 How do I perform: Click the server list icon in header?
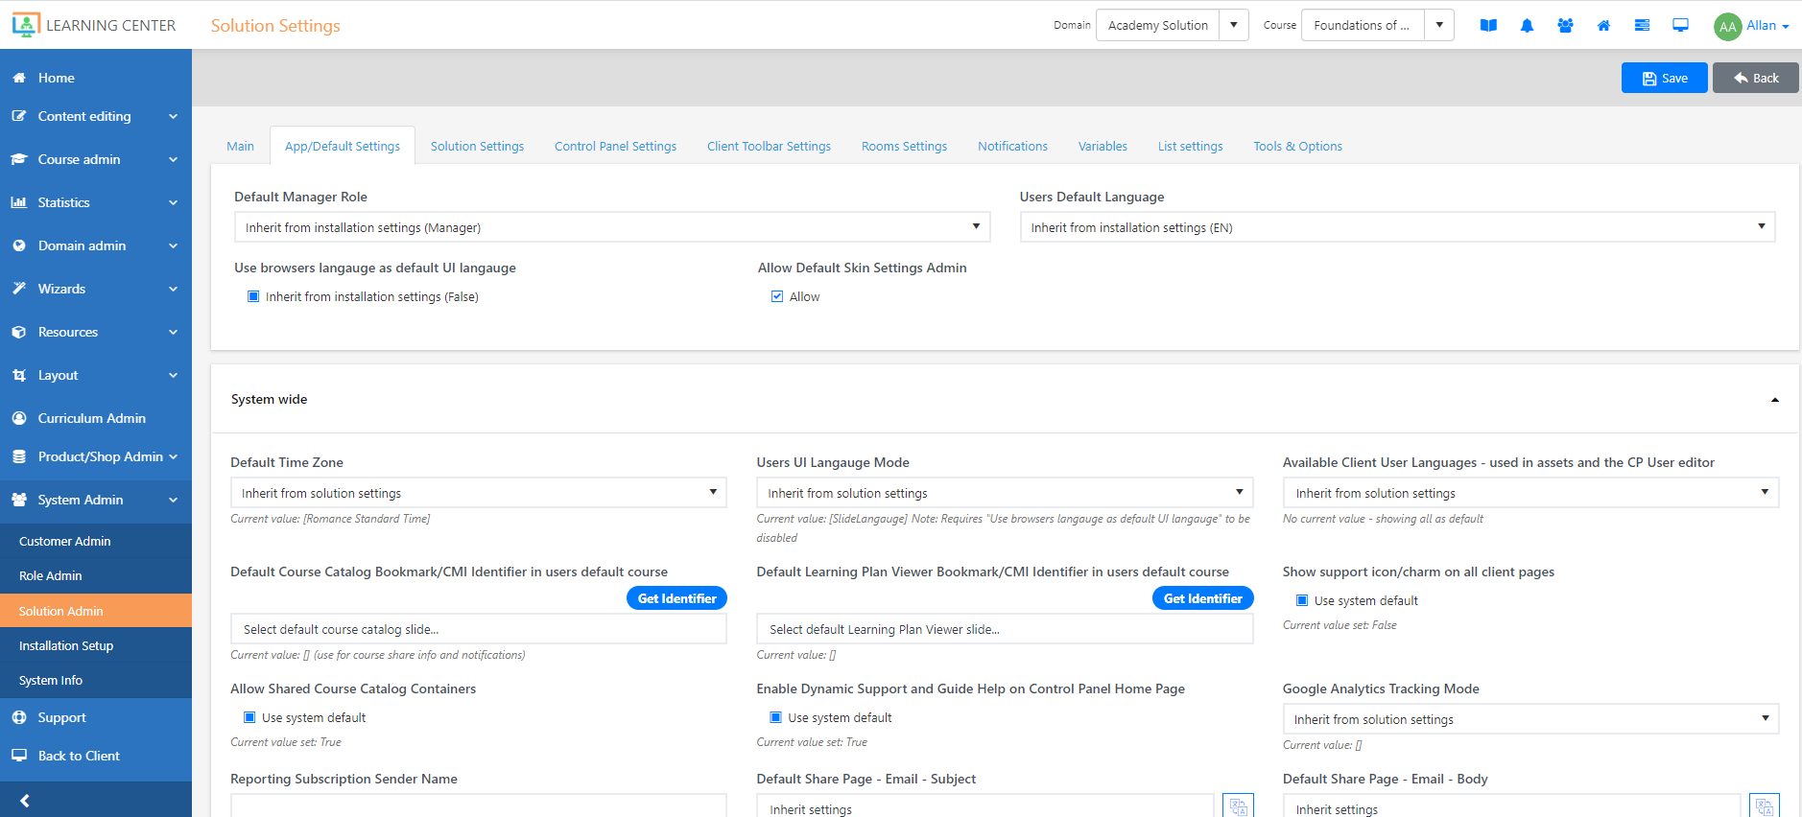click(1642, 26)
